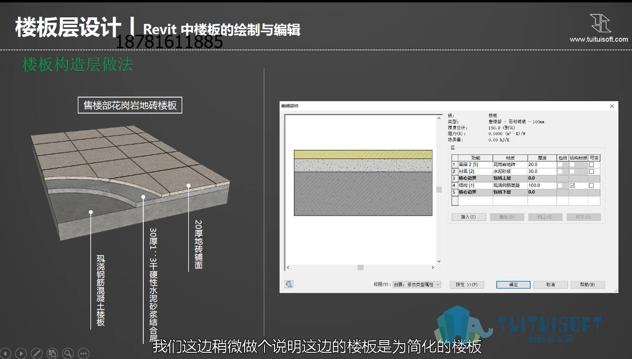This screenshot has height=359, width=632.
Task: Activate the slide zoom magnifier
Action: pyautogui.click(x=68, y=354)
